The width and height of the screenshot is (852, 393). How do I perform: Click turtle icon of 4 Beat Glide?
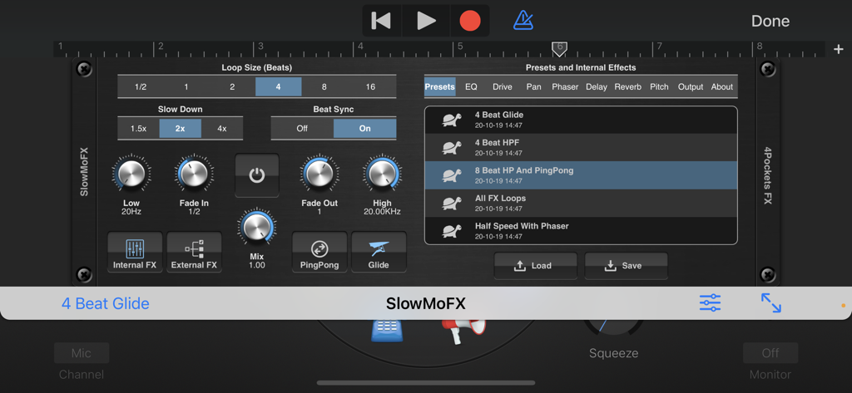[451, 120]
